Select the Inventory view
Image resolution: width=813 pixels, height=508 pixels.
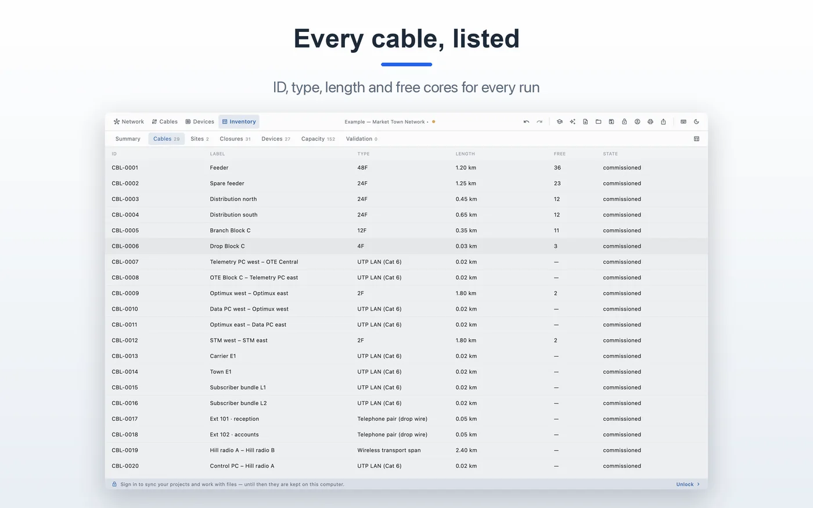tap(239, 122)
